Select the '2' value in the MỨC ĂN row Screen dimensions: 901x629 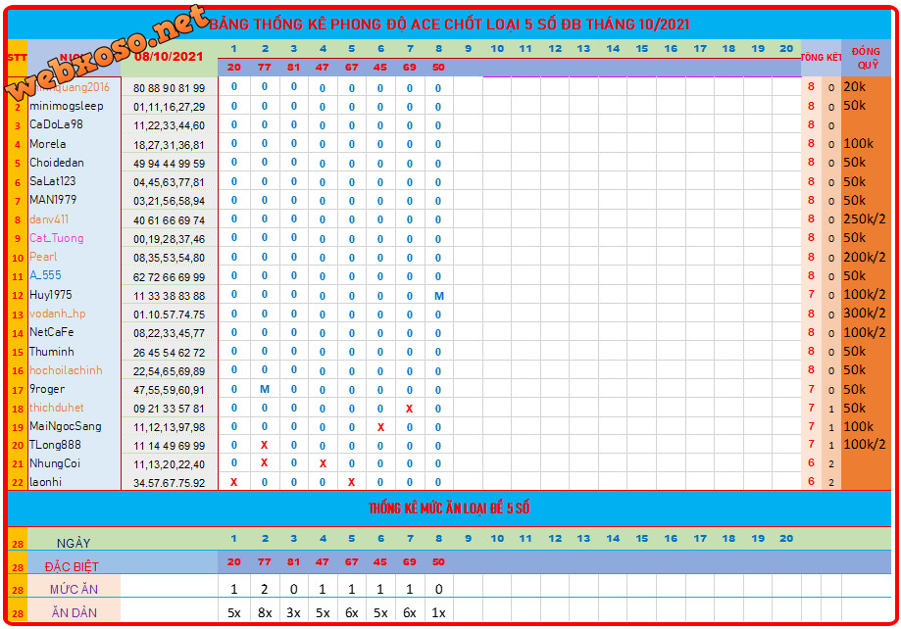[265, 590]
